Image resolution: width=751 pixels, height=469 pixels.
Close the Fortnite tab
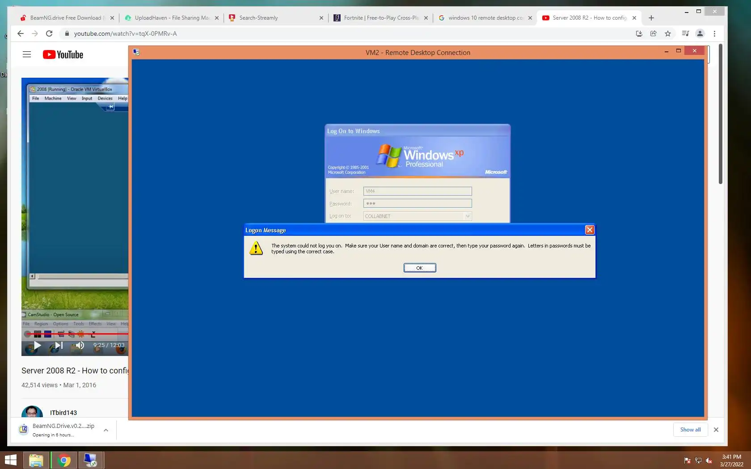(426, 18)
